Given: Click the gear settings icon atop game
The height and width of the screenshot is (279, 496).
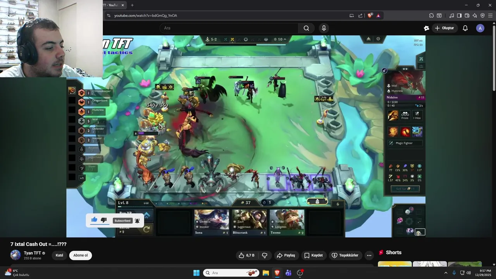Looking at the screenshot, I should coord(378,39).
